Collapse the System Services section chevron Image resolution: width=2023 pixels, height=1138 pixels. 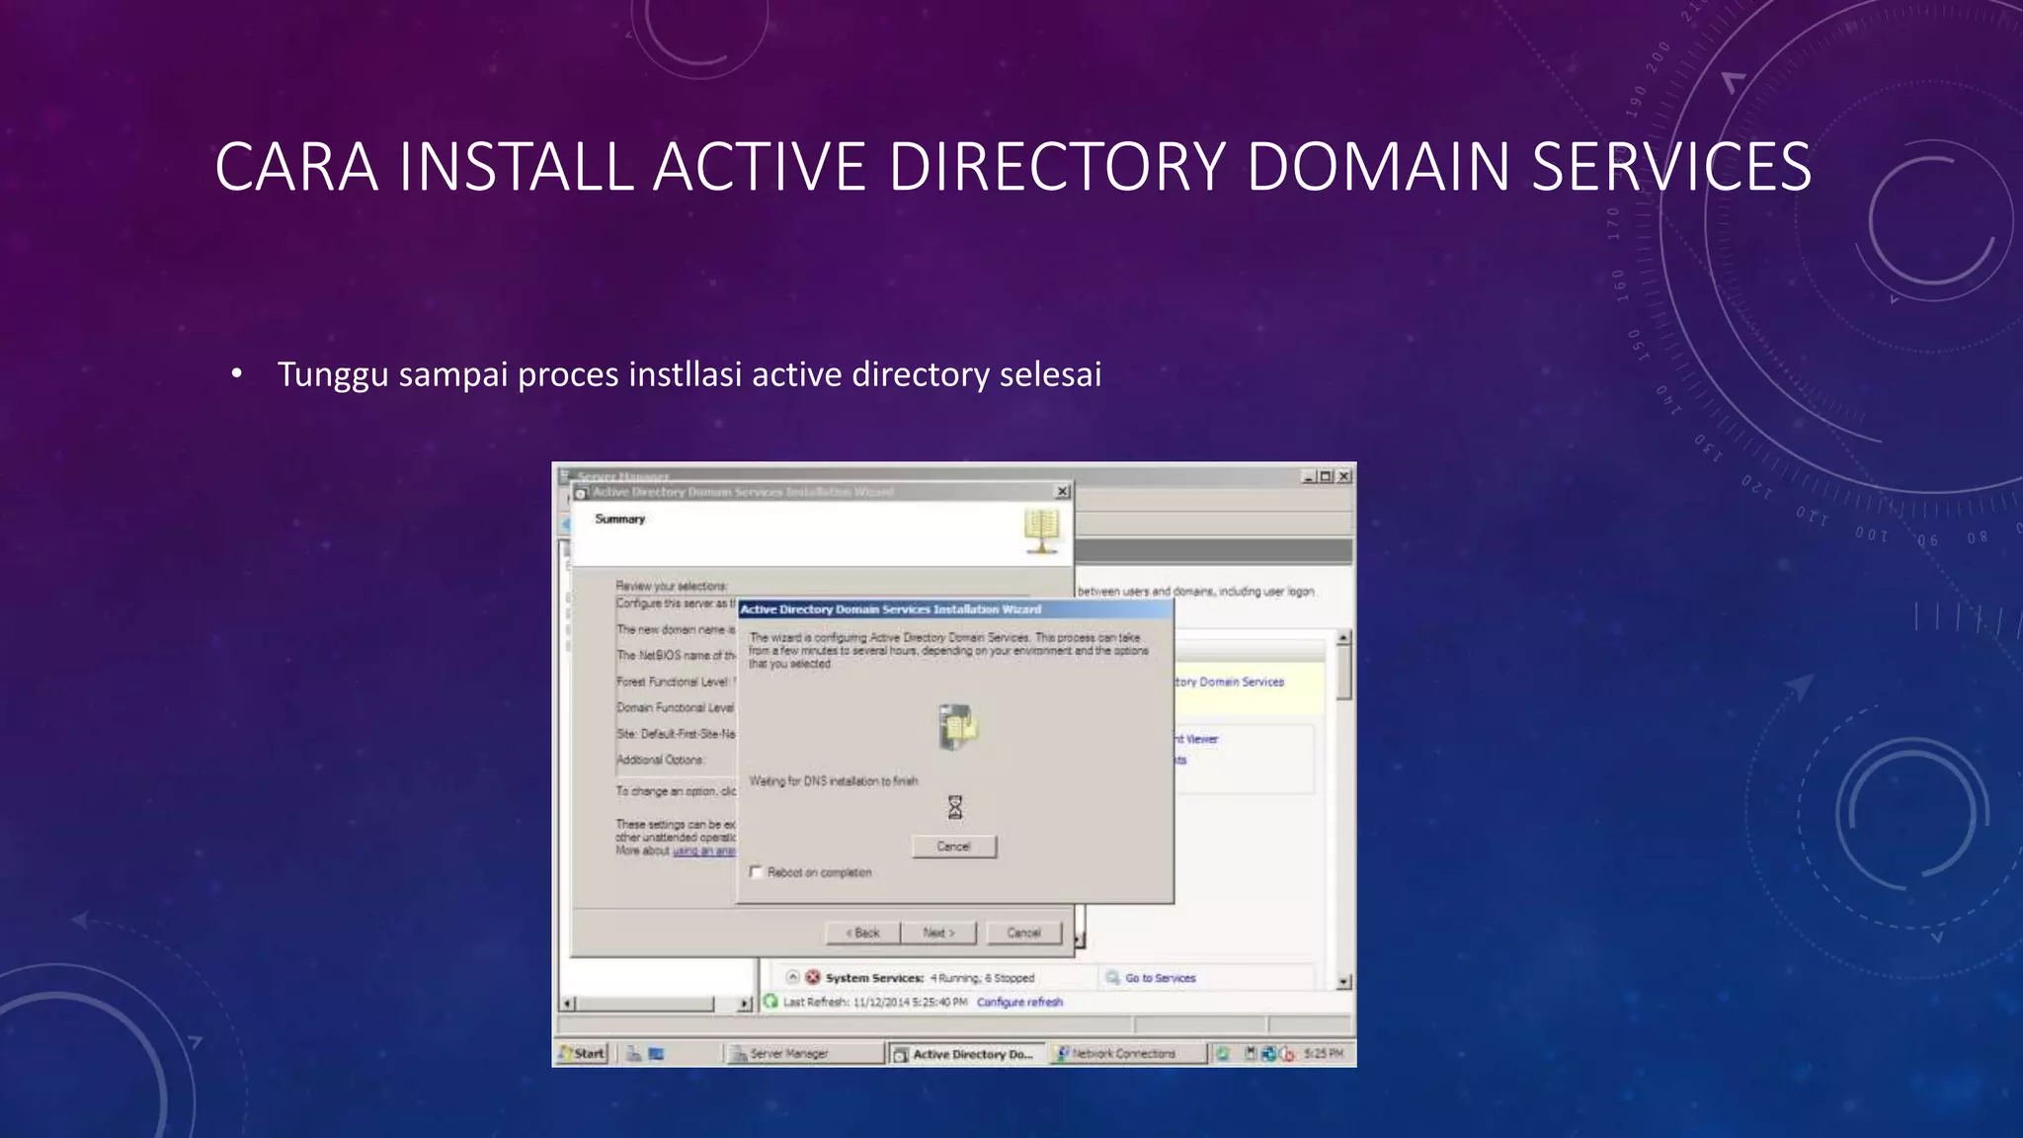[x=792, y=977]
